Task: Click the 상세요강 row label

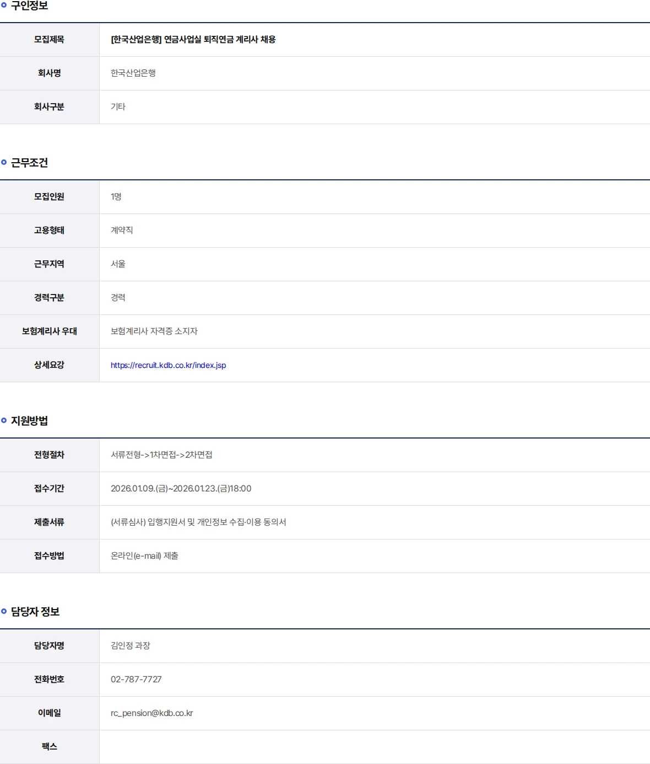Action: (50, 365)
